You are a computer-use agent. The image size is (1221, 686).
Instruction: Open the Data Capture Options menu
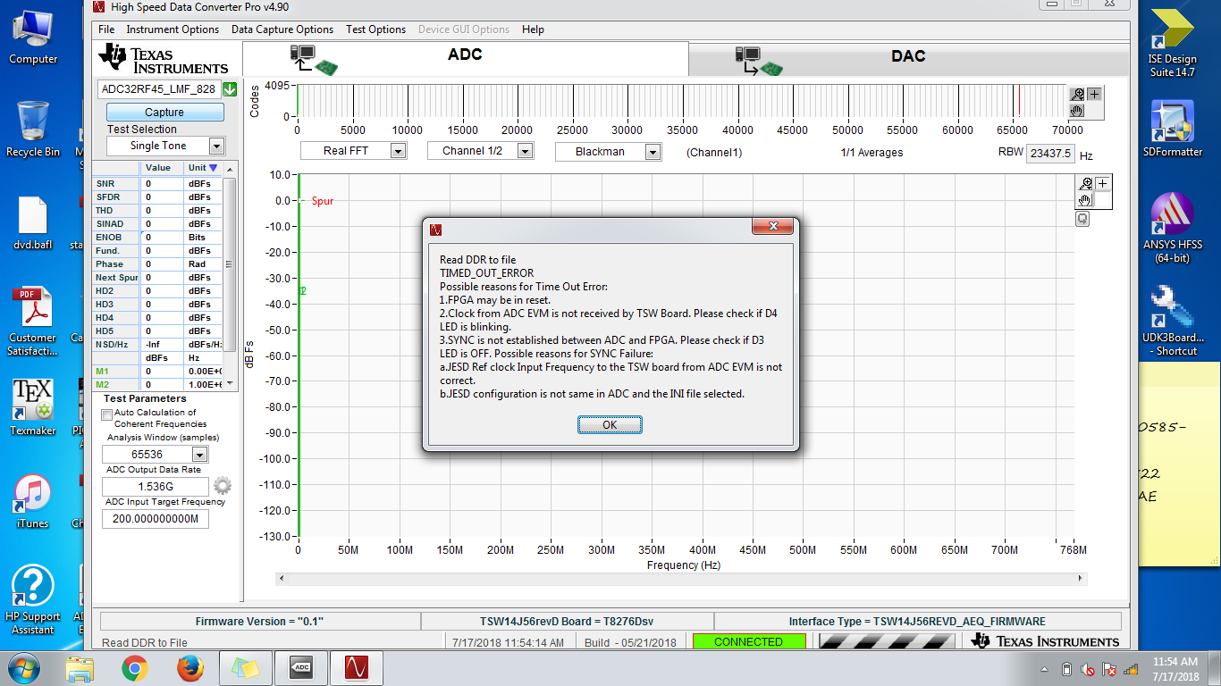[x=282, y=29]
